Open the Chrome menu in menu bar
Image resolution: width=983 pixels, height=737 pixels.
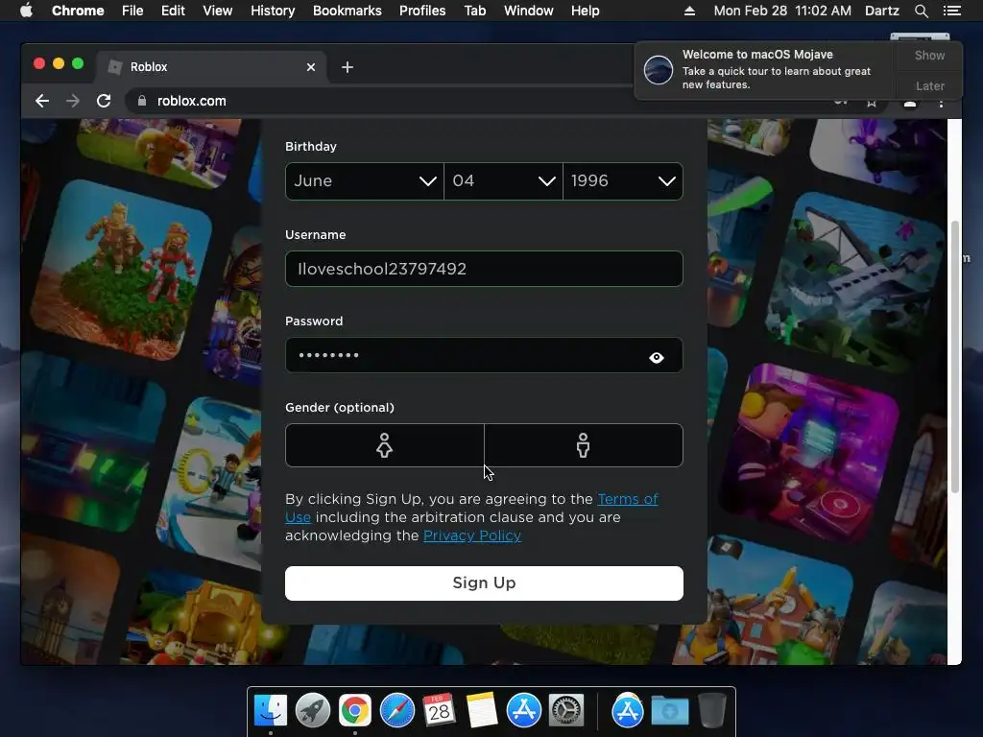click(x=78, y=11)
